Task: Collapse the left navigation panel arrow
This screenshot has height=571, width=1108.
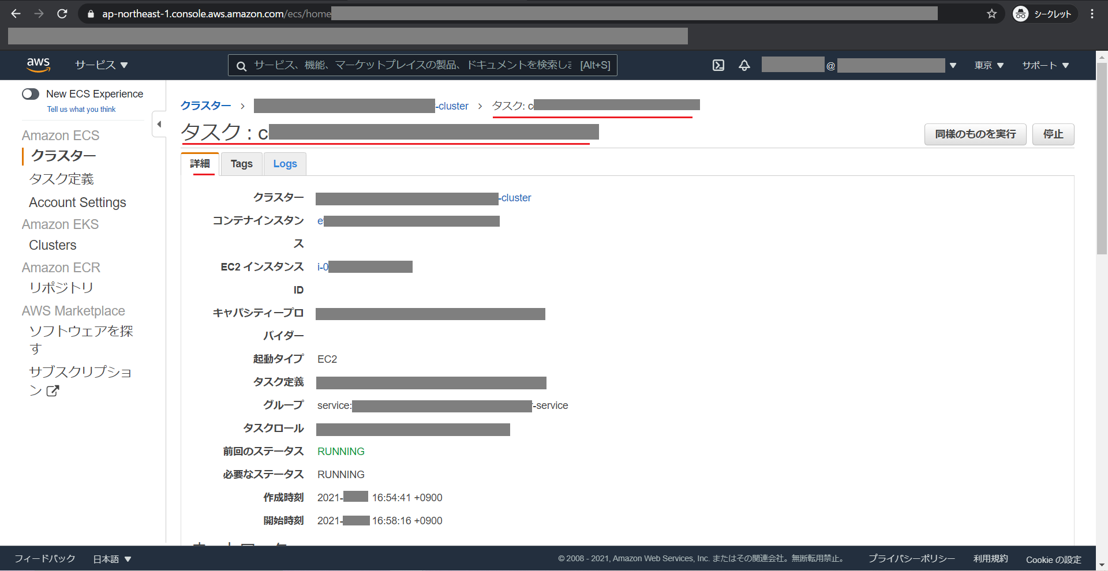Action: [159, 124]
